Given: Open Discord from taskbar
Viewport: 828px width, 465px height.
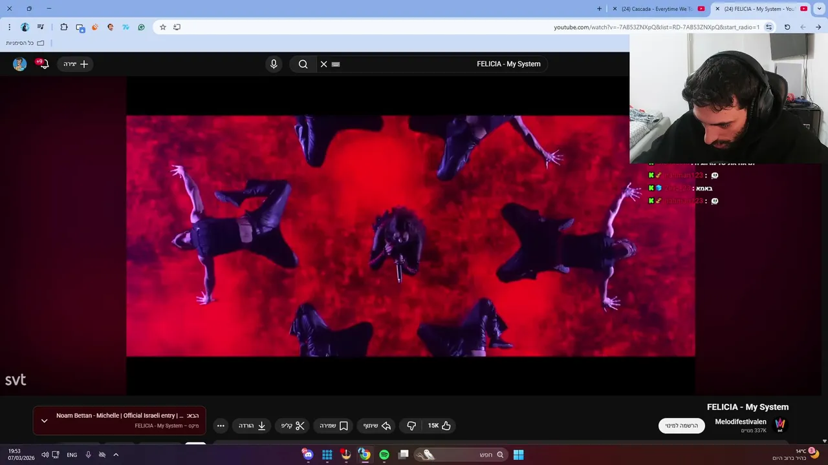Looking at the screenshot, I should (308, 455).
